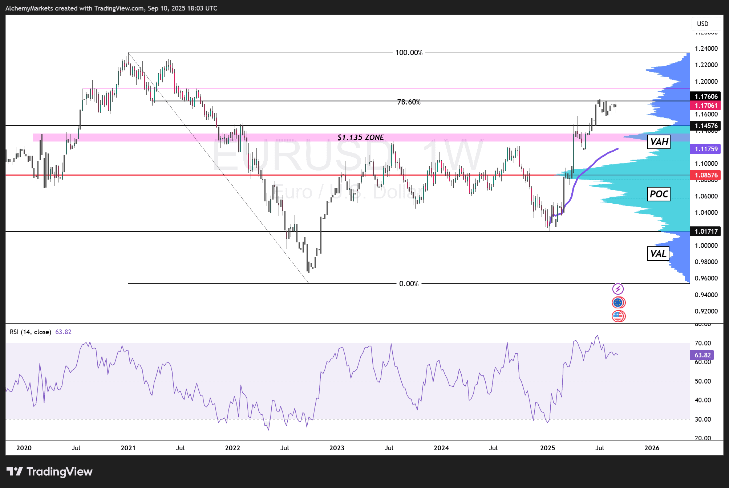The image size is (729, 488).
Task: Open the USD currency selector
Action: coord(705,24)
